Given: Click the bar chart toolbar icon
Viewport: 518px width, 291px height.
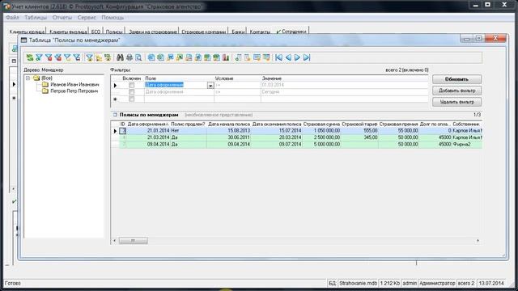Looking at the screenshot, I should (x=226, y=57).
